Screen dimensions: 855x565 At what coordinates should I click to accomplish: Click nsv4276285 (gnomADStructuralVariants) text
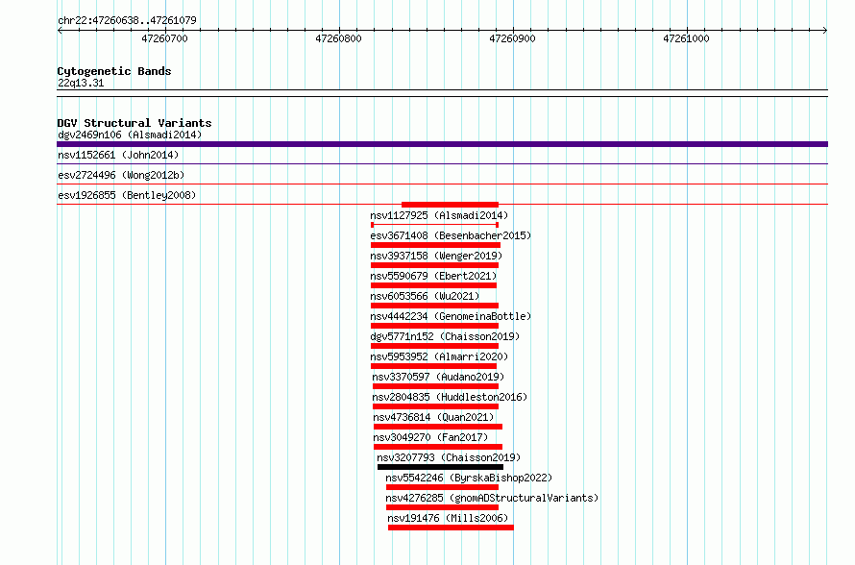pos(492,498)
